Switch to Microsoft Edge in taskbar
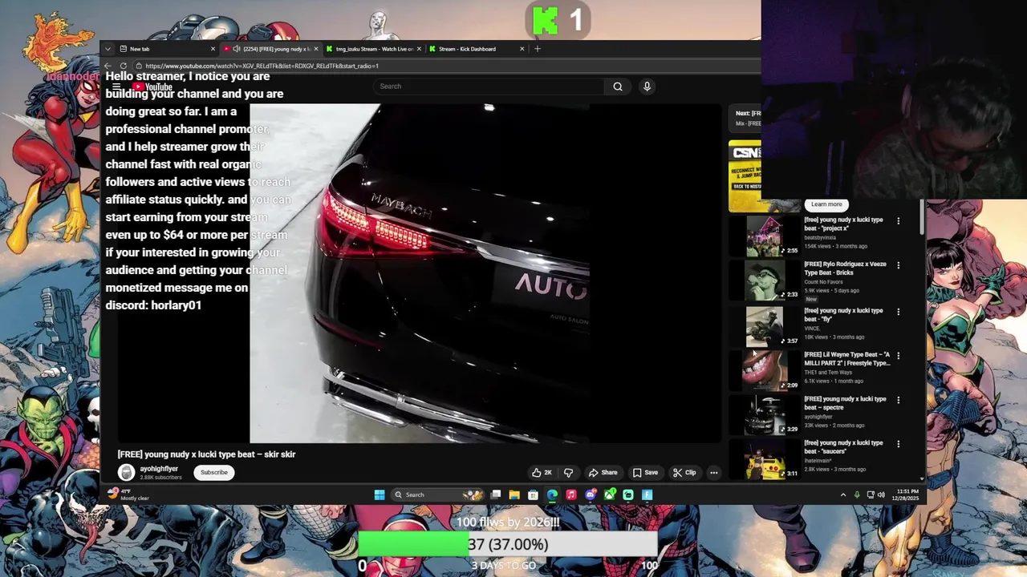The height and width of the screenshot is (577, 1027). pos(552,495)
